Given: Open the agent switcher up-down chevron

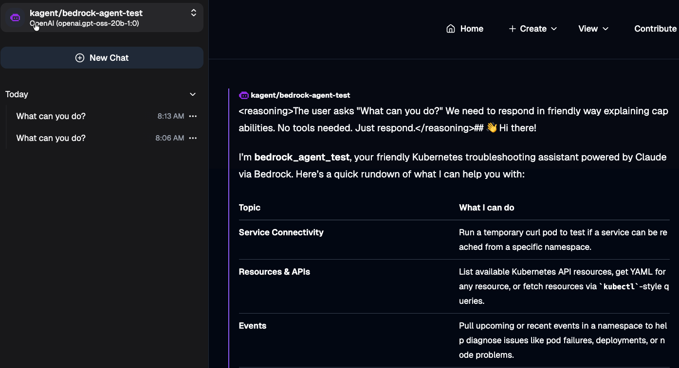Looking at the screenshot, I should (193, 13).
